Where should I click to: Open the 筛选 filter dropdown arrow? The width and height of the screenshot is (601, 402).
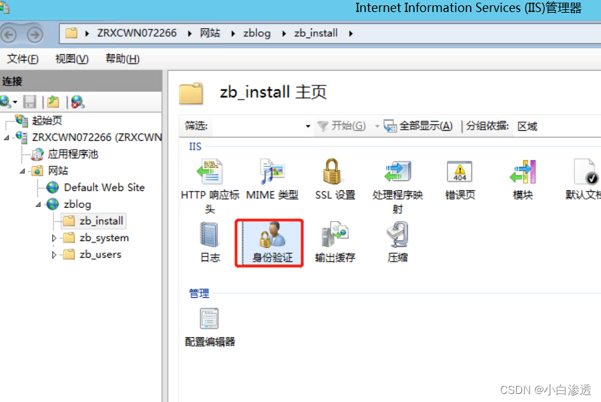pos(308,126)
